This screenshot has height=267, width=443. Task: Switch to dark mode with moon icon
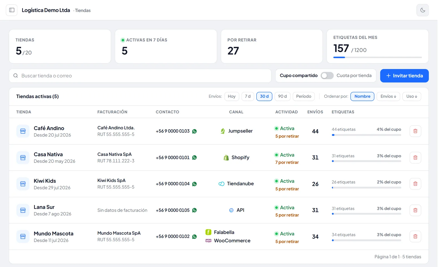pyautogui.click(x=423, y=10)
